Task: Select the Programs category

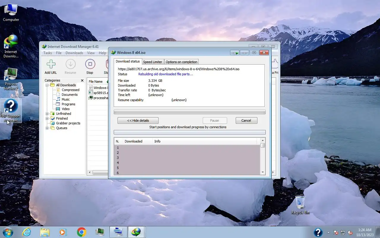Action: click(68, 104)
